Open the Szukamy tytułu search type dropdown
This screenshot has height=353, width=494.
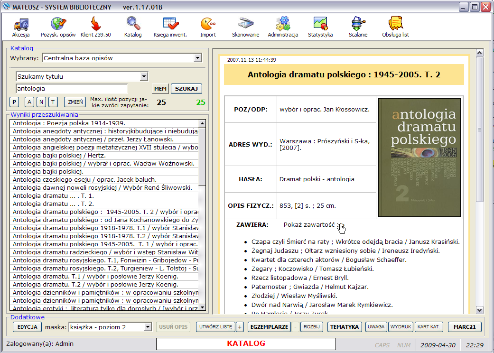(144, 76)
